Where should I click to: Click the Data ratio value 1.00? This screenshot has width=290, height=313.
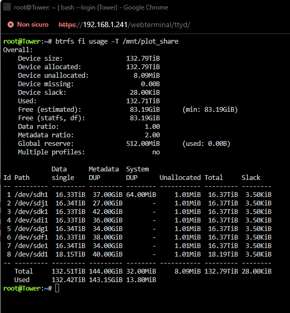(152, 127)
